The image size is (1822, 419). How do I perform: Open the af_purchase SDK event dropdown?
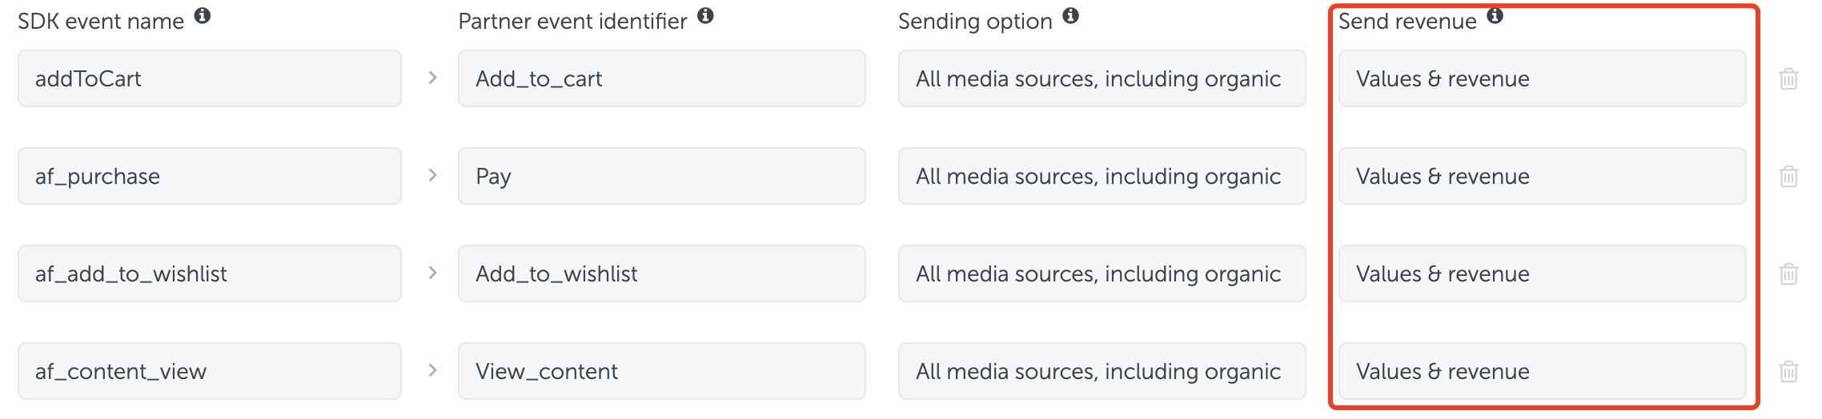click(210, 176)
